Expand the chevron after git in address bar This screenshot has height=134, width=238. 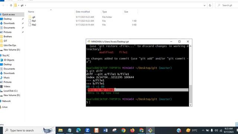[25, 5]
